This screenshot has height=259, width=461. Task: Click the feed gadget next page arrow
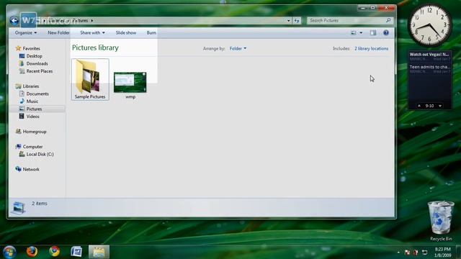(440, 106)
